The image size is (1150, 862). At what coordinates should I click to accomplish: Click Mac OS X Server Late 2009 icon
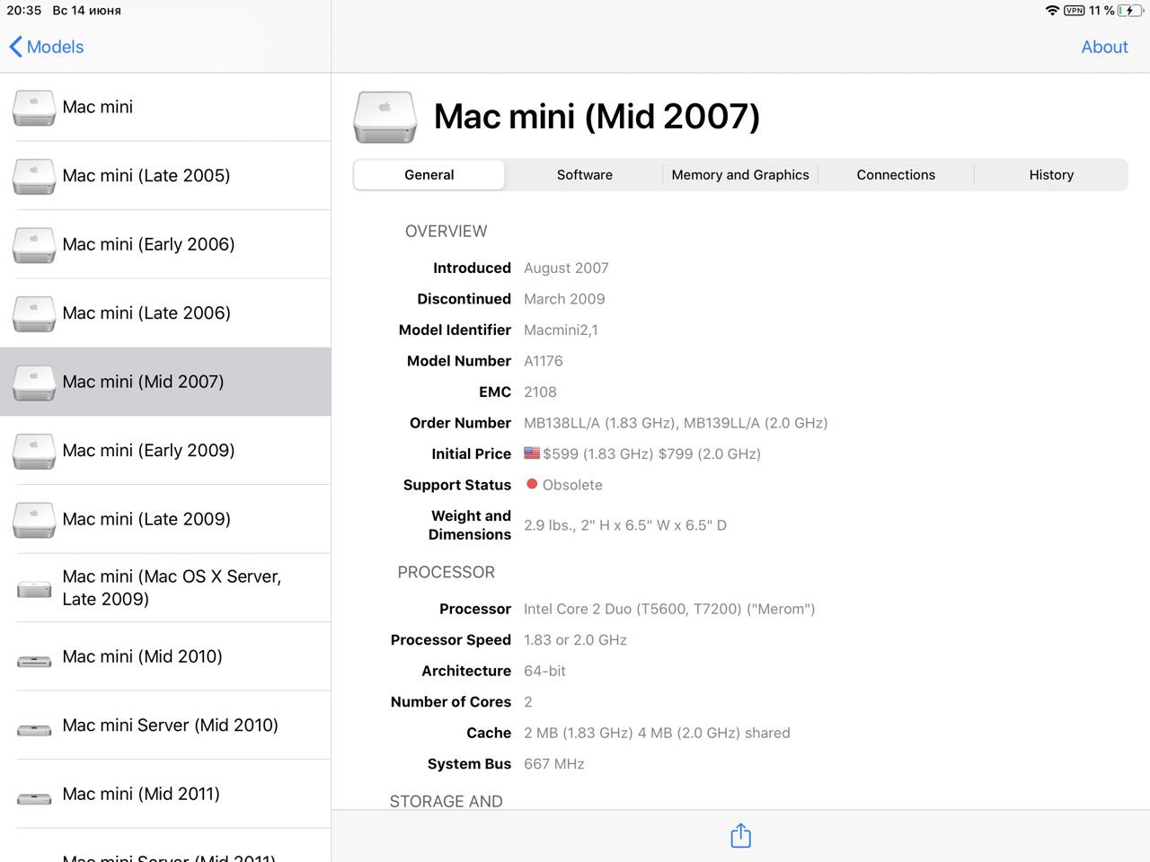click(x=34, y=589)
